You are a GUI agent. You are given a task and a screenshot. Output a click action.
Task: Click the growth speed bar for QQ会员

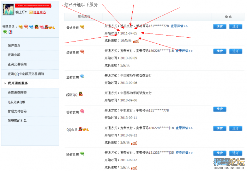tap(134, 143)
